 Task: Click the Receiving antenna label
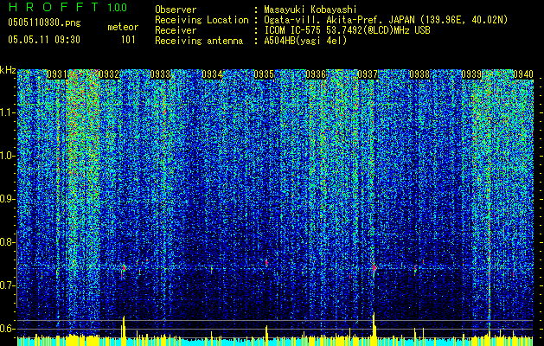199,41
